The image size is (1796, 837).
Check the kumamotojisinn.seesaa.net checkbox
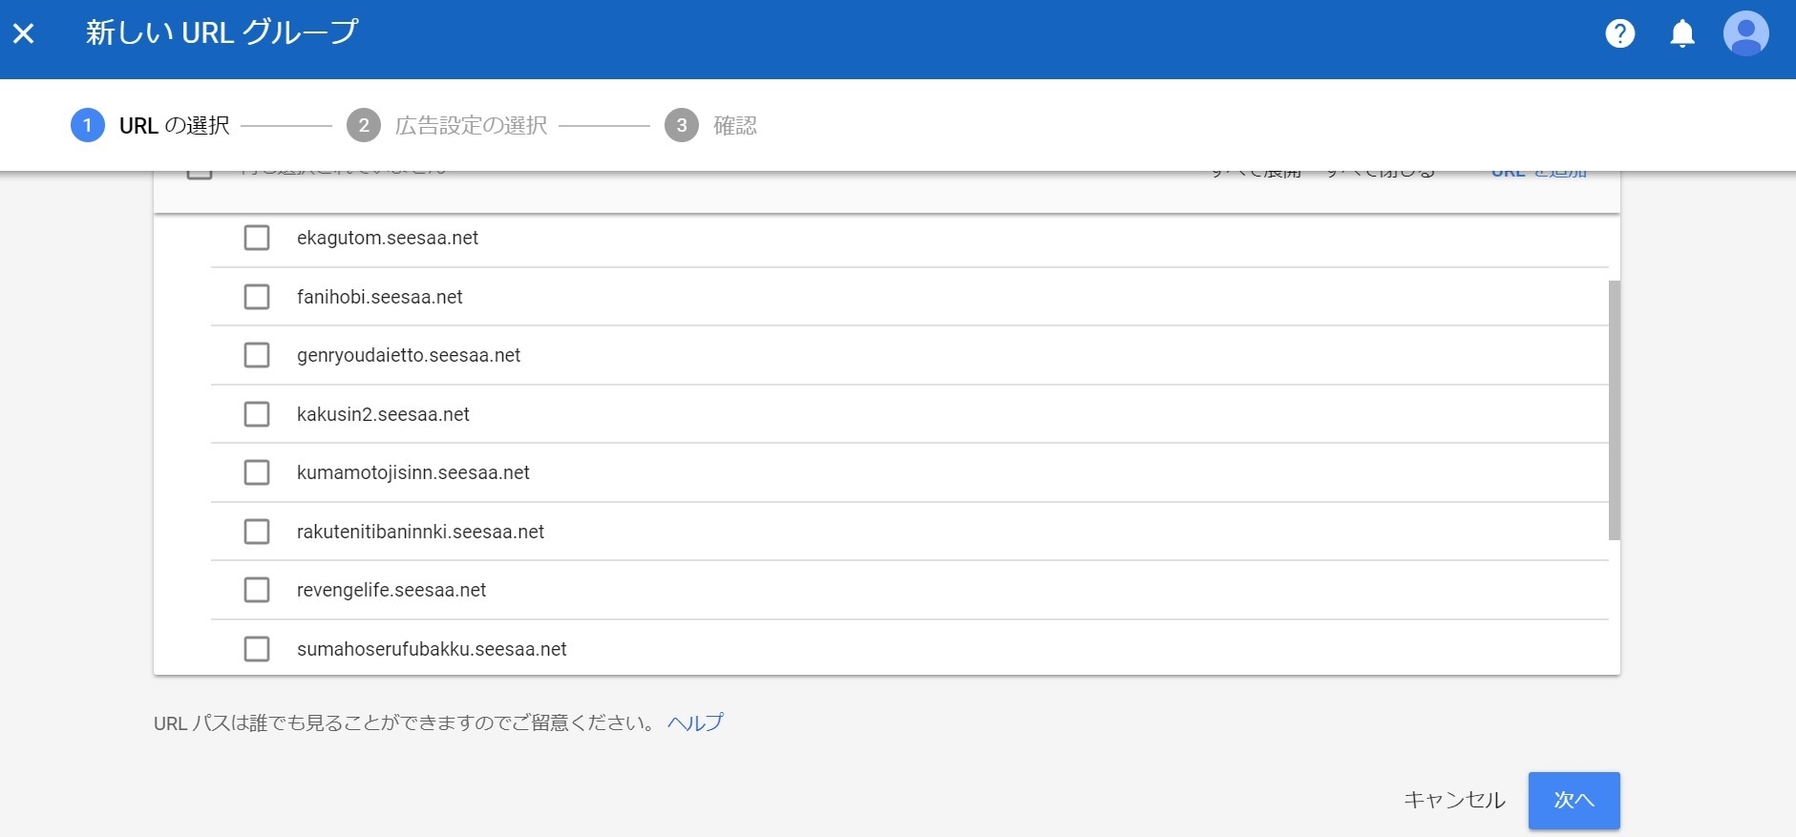coord(257,472)
